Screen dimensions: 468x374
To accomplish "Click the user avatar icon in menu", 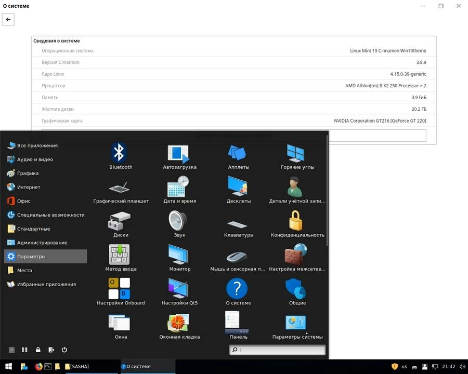I will click(x=11, y=350).
